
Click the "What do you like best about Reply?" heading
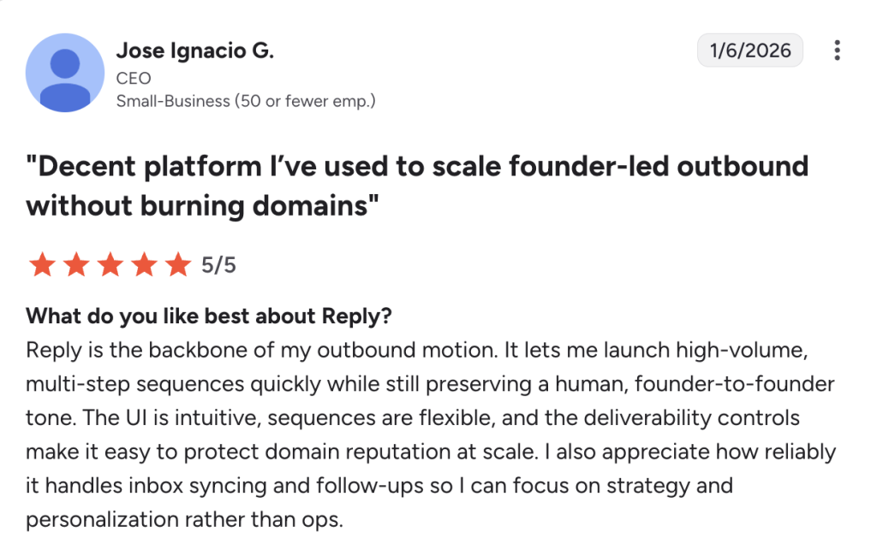tap(209, 316)
